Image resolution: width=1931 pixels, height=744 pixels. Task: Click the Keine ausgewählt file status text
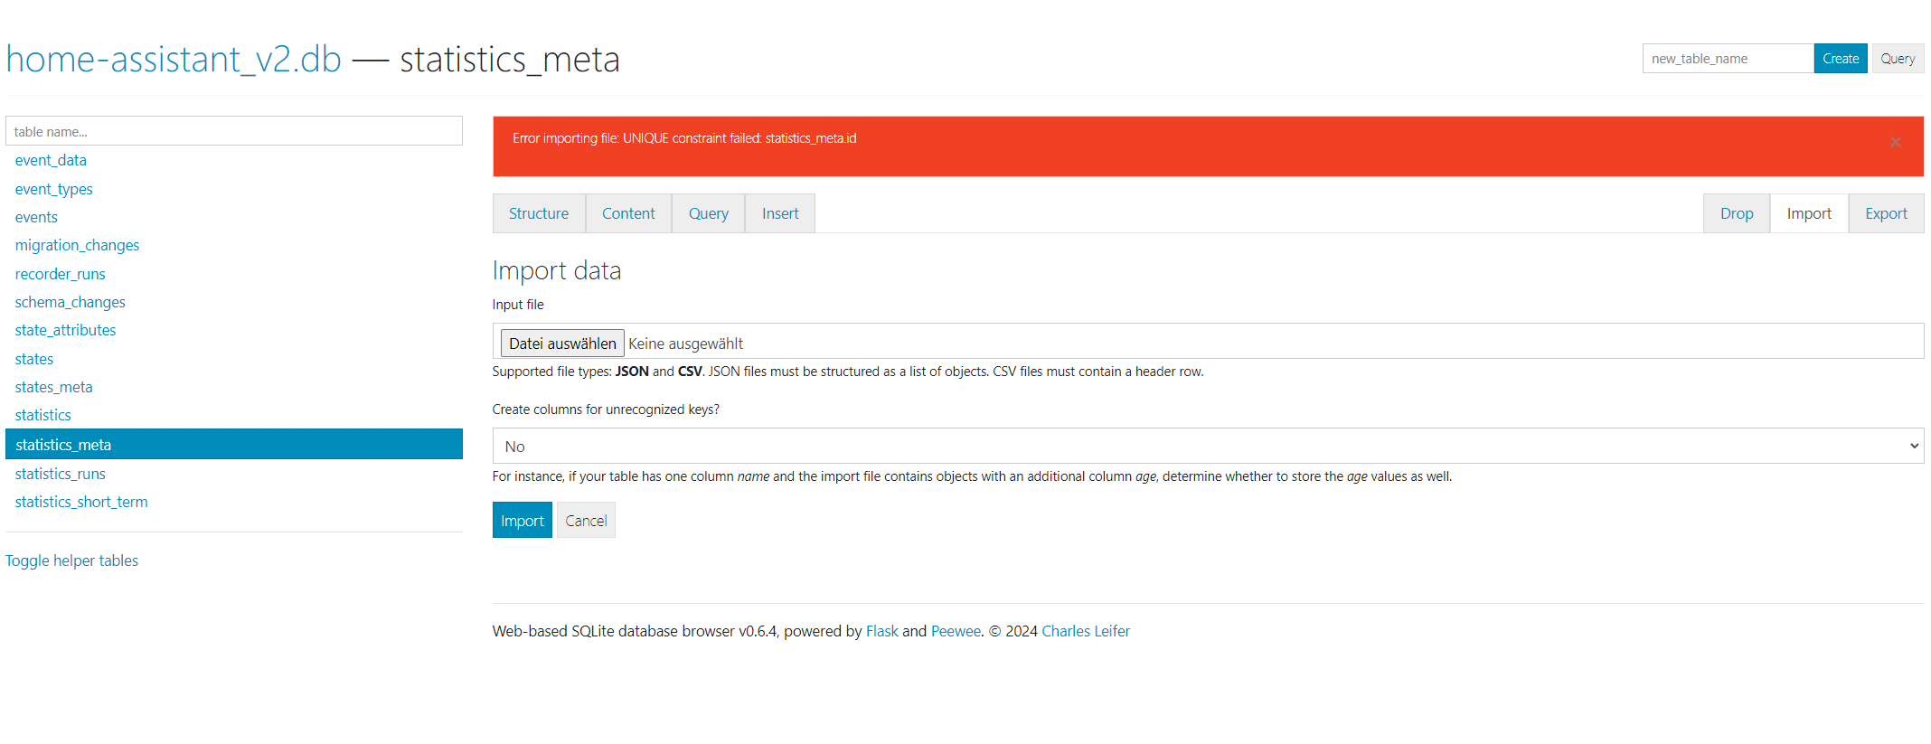(x=685, y=344)
